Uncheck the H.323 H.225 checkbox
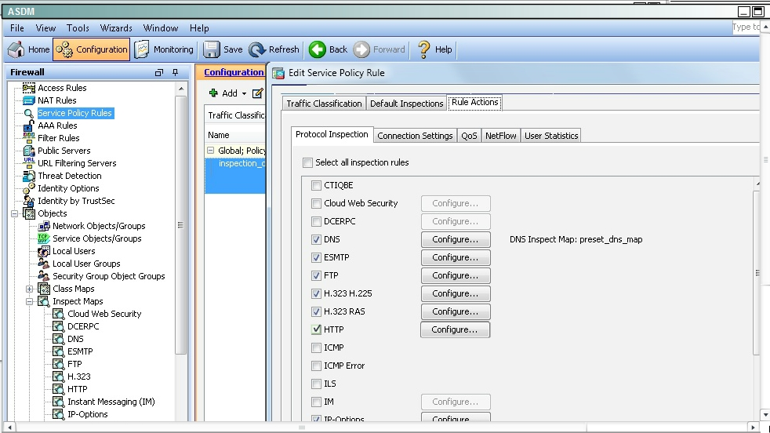 316,293
